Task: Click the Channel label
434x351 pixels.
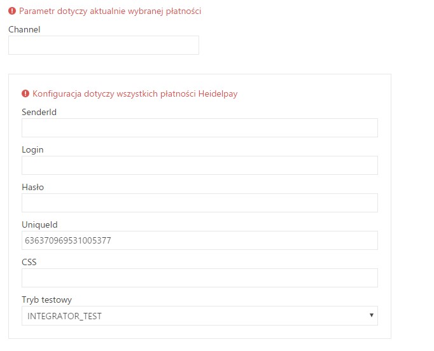Action: click(x=24, y=29)
